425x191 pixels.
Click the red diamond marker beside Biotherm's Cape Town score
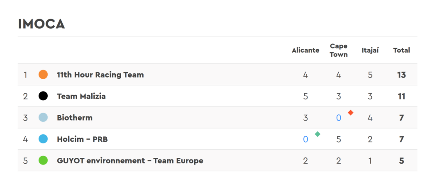click(350, 113)
